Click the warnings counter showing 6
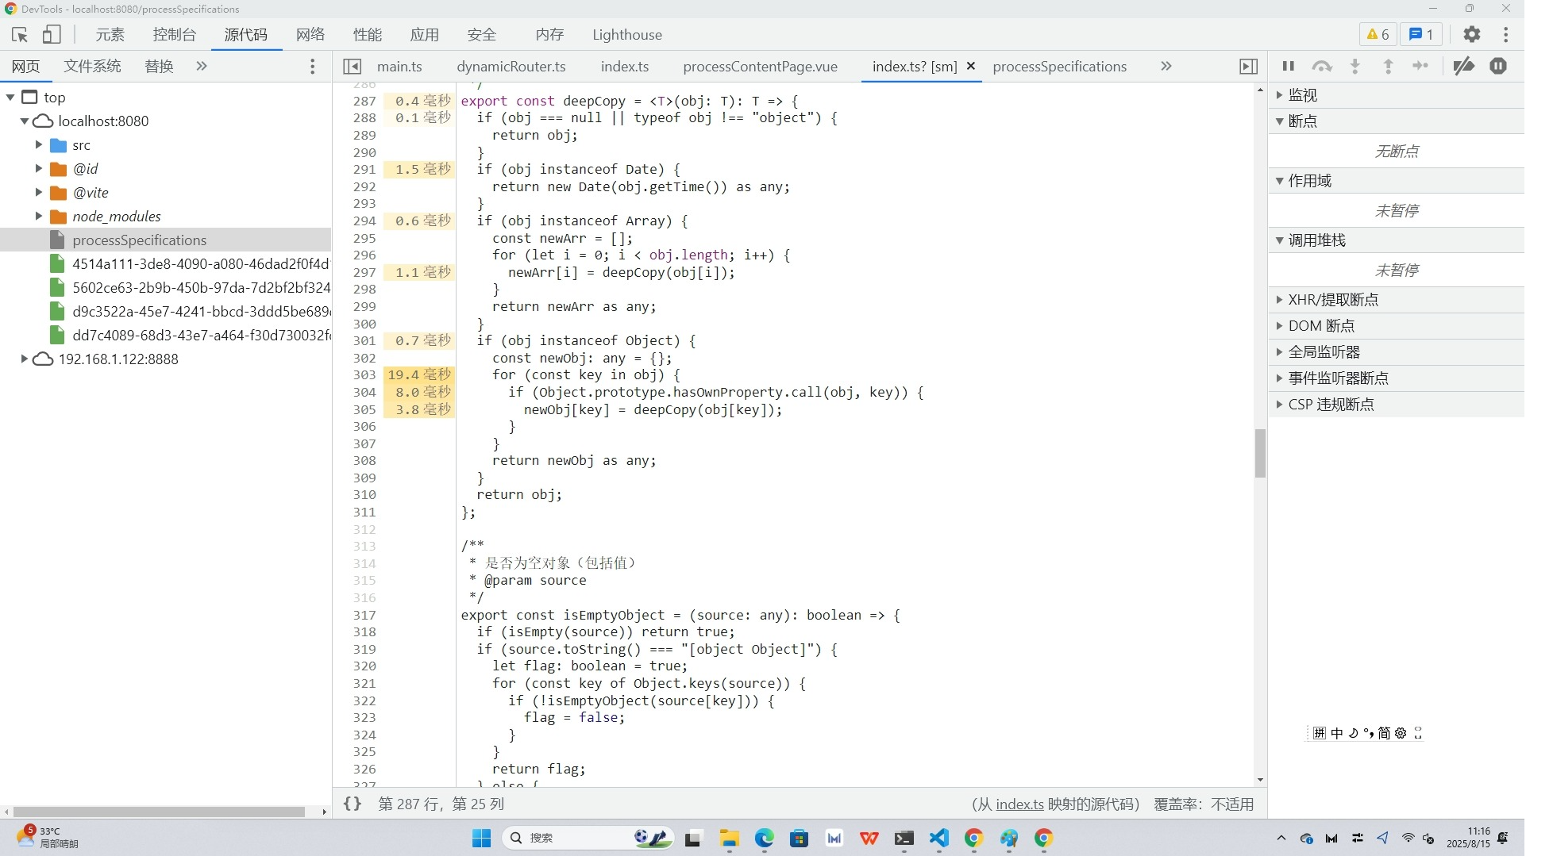 (x=1378, y=35)
